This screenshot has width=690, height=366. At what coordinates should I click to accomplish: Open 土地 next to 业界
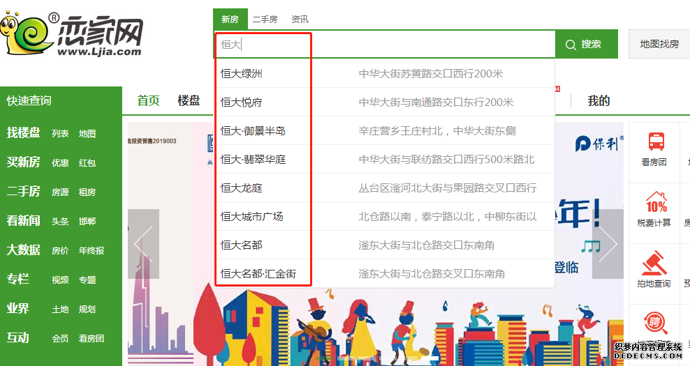60,310
